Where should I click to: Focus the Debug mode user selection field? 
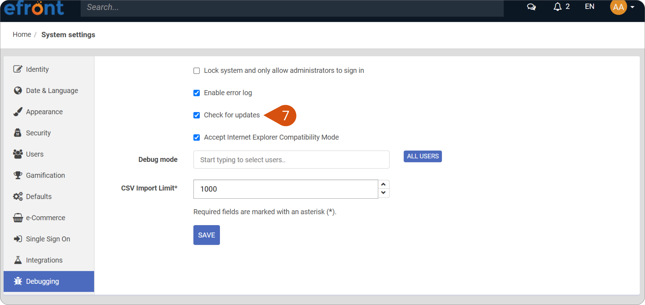291,160
